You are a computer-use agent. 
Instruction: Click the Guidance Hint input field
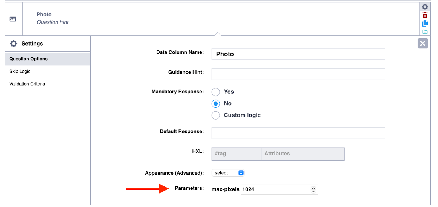tap(298, 74)
